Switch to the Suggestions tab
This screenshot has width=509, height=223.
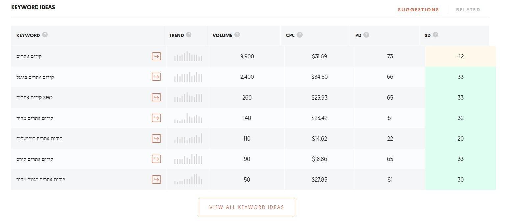(418, 10)
